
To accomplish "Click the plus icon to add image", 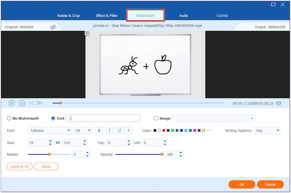I will point(252,118).
